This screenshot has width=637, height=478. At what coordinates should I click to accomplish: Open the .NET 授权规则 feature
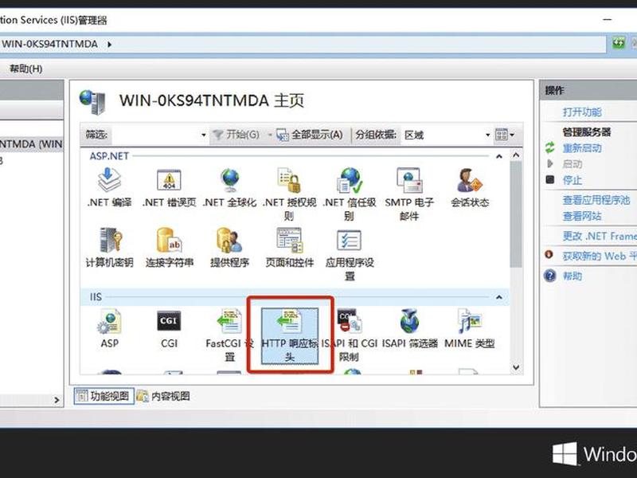(x=289, y=194)
